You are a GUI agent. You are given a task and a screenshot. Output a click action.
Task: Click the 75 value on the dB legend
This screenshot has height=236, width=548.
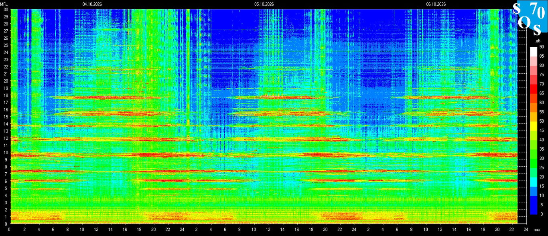pos(542,75)
